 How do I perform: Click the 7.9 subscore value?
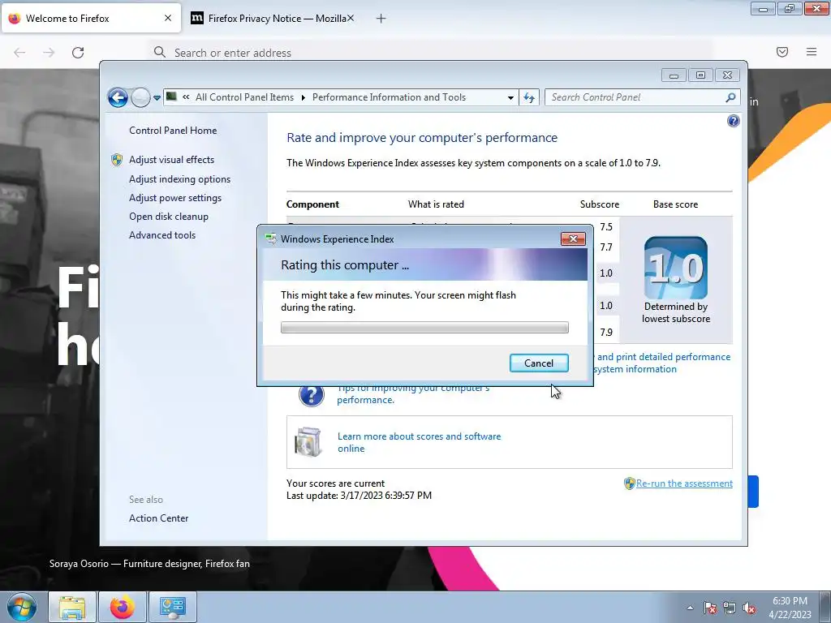606,332
